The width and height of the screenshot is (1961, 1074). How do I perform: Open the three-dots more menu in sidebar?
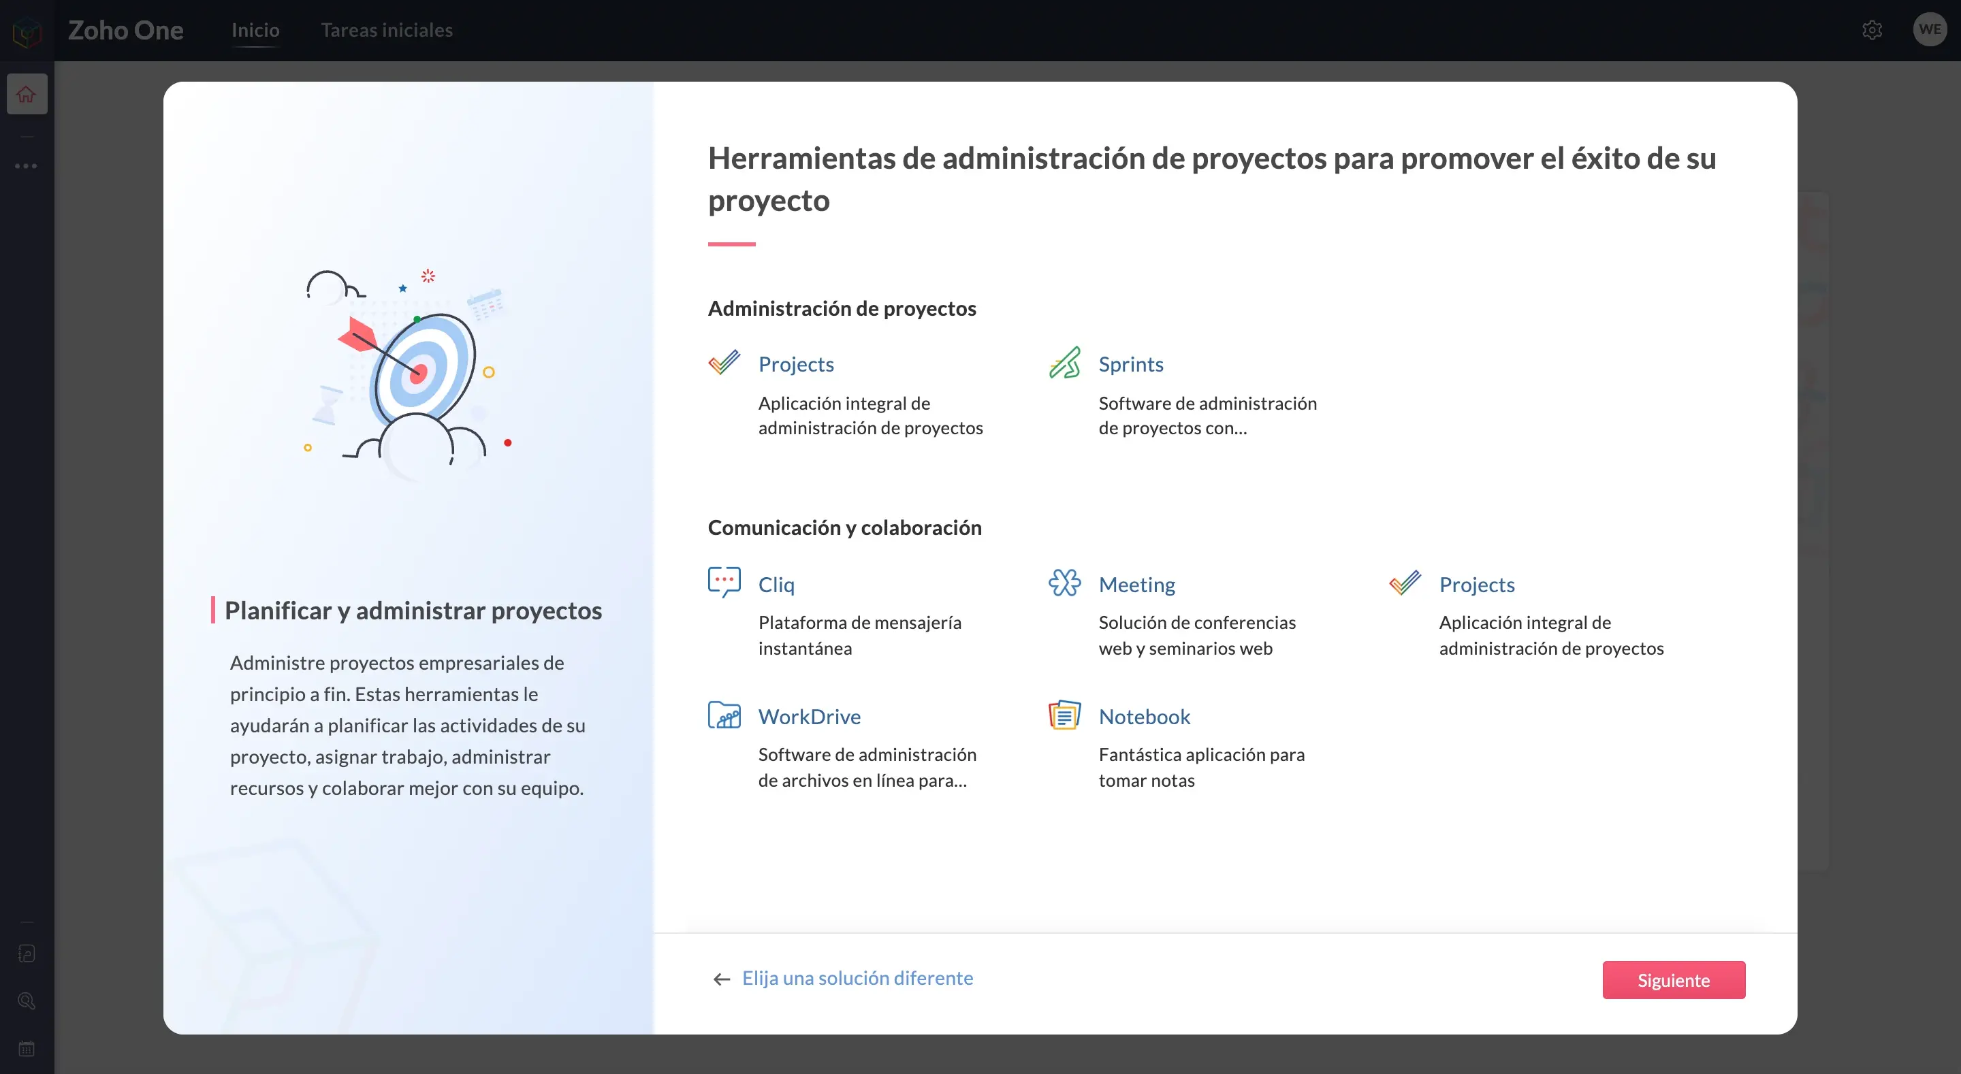(x=27, y=166)
